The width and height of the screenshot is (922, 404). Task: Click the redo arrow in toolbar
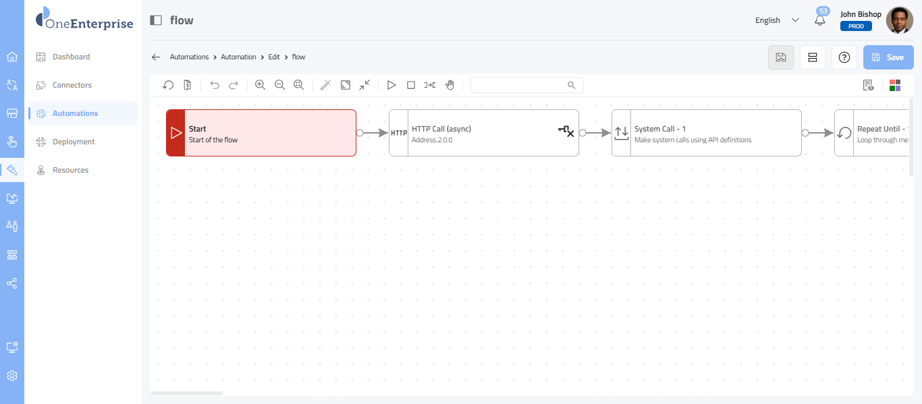click(234, 85)
